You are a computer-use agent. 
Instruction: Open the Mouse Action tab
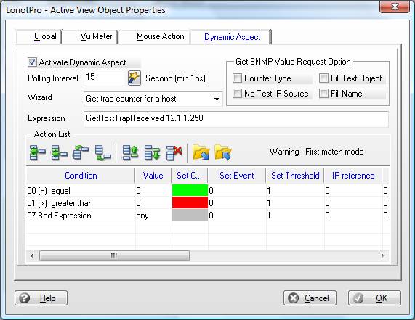click(161, 36)
